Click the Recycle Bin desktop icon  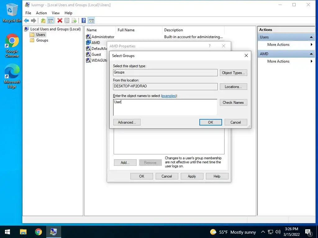(12, 13)
